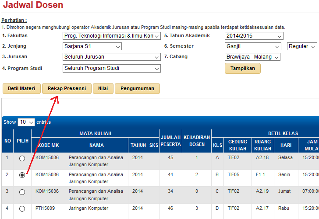Viewport: 319px width, 219px height.
Task: Click the Rekap Presensi button
Action: pos(67,88)
